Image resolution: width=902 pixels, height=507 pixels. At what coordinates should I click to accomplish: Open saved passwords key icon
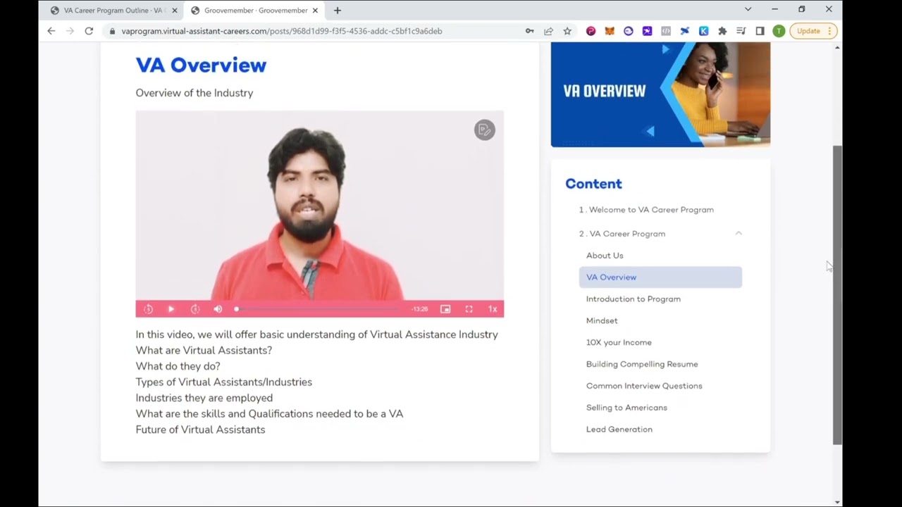coord(529,31)
